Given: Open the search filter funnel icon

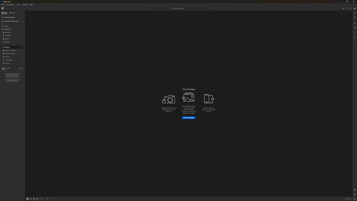Looking at the screenshot, I should (x=209, y=9).
